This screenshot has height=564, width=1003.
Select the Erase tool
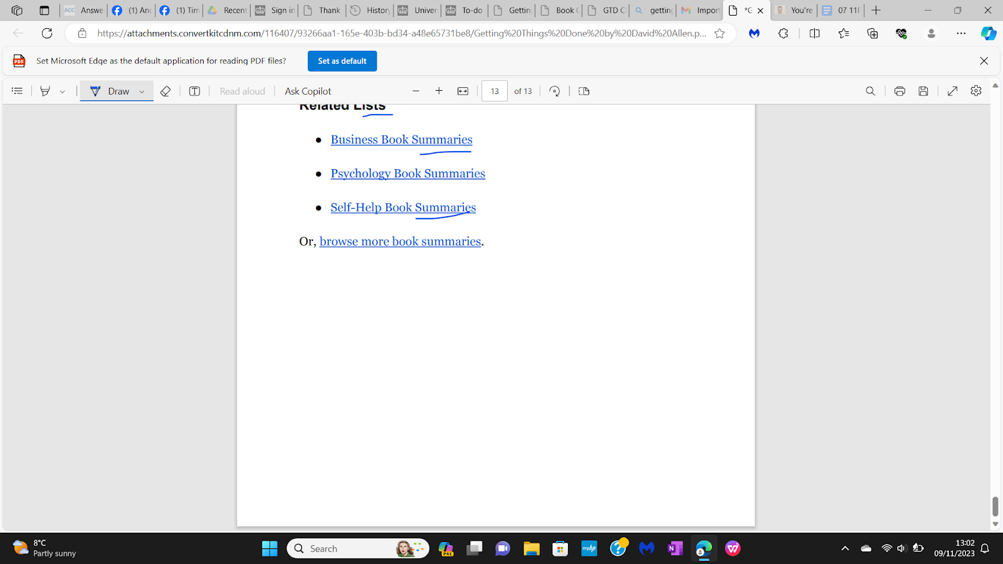[x=165, y=91]
